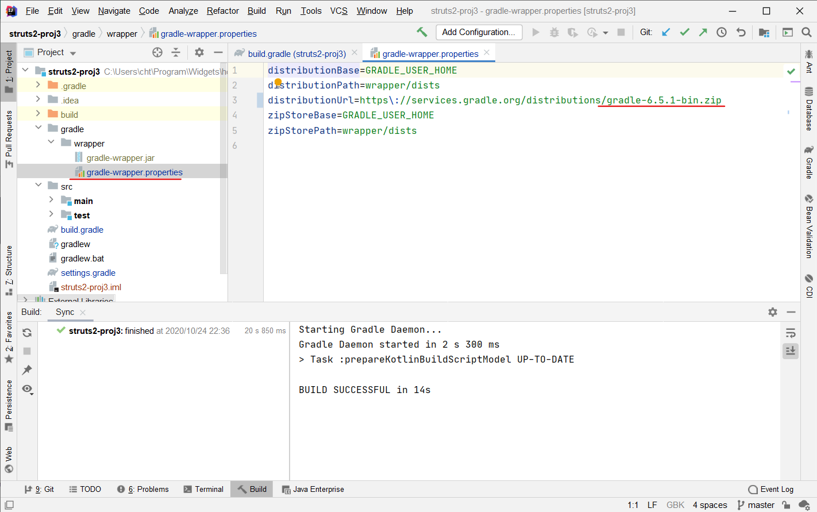Select gradlew.bat file in tree
This screenshot has height=512, width=817.
coord(82,258)
